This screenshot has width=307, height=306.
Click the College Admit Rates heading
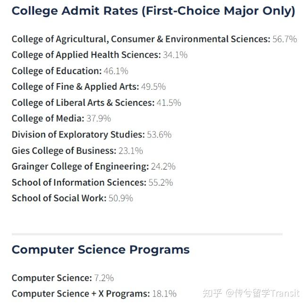pyautogui.click(x=153, y=11)
